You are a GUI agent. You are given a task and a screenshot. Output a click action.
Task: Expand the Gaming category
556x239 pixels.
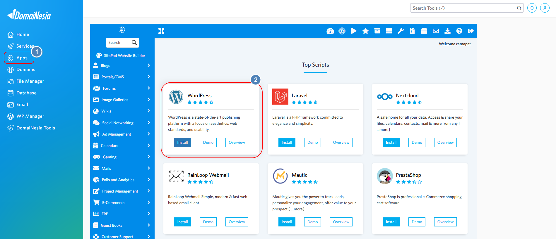[122, 157]
